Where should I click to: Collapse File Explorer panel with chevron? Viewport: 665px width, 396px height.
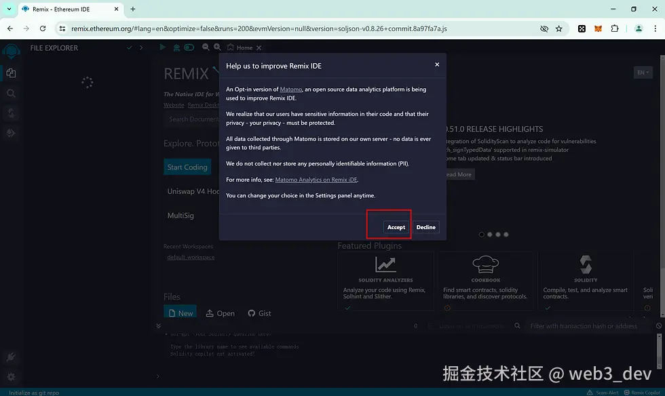coord(141,48)
